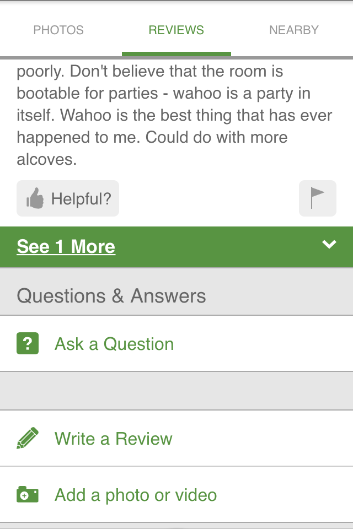Click the green camera icon

pyautogui.click(x=28, y=495)
